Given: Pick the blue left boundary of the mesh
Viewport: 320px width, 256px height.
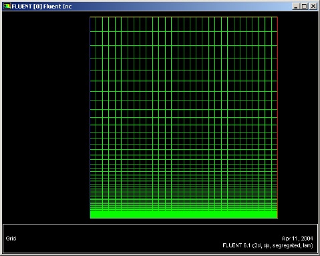Looking at the screenshot, I should (x=90, y=117).
